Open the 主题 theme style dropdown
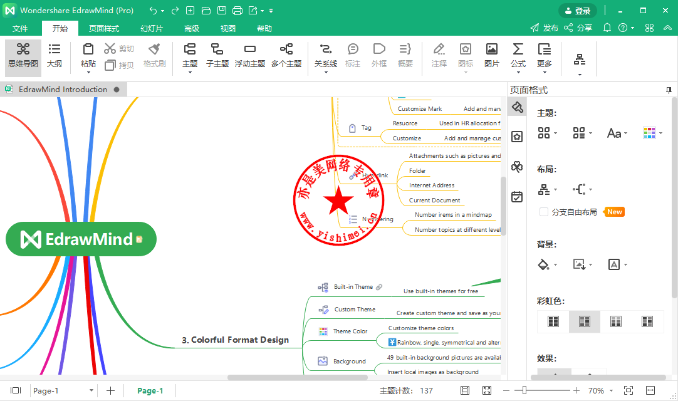Screen dimensions: 678x401 tap(548, 133)
